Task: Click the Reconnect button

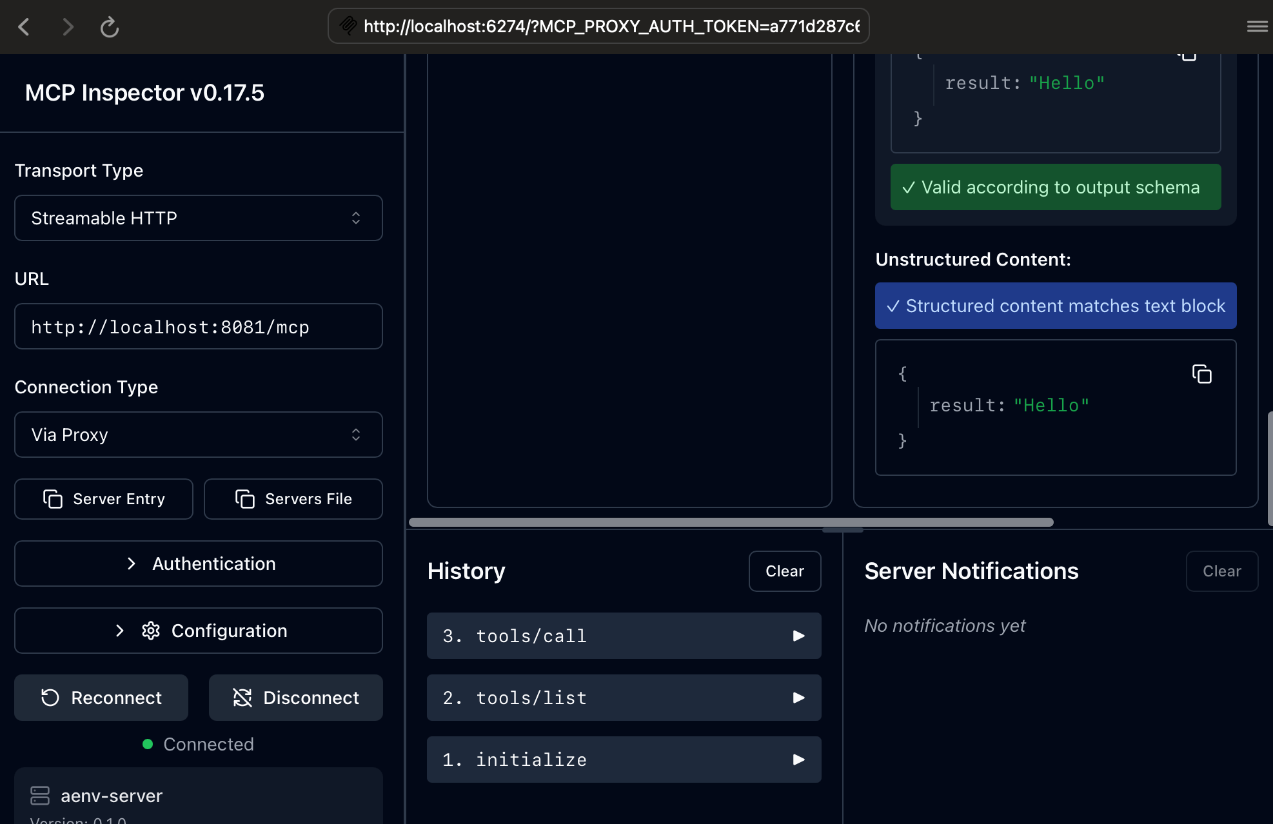Action: click(x=101, y=698)
